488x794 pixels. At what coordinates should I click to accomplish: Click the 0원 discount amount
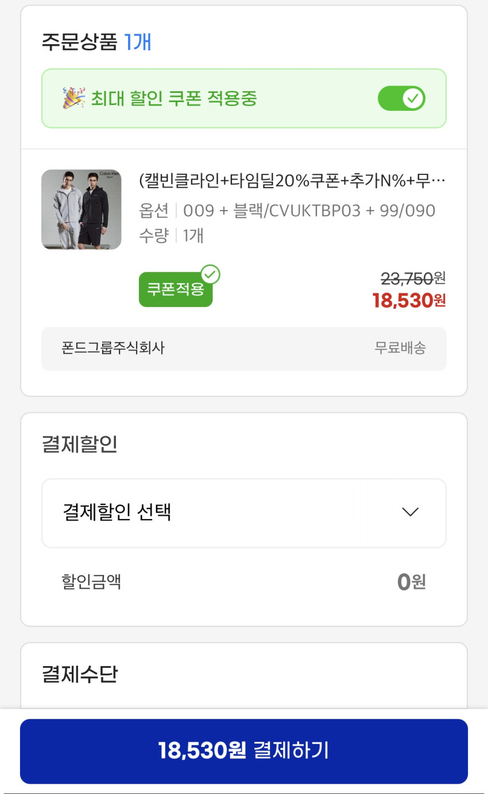pyautogui.click(x=411, y=582)
